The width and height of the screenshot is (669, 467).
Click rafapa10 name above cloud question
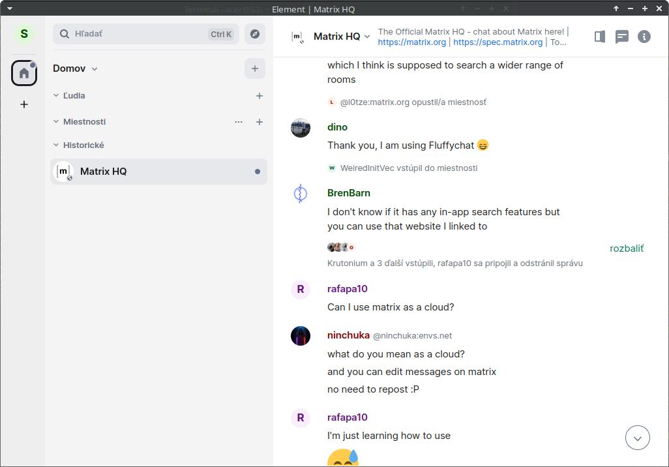click(x=348, y=289)
